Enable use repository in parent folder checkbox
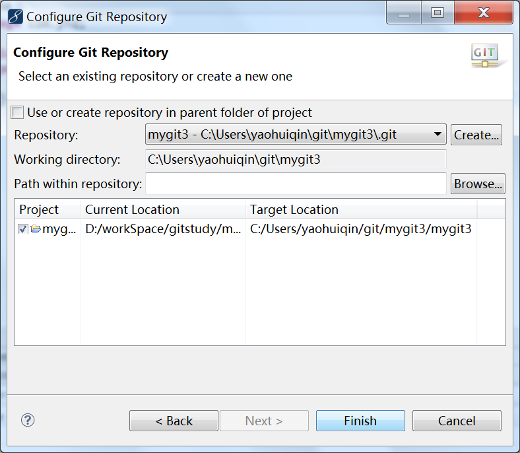Viewport: 520px width, 453px height. [17, 112]
